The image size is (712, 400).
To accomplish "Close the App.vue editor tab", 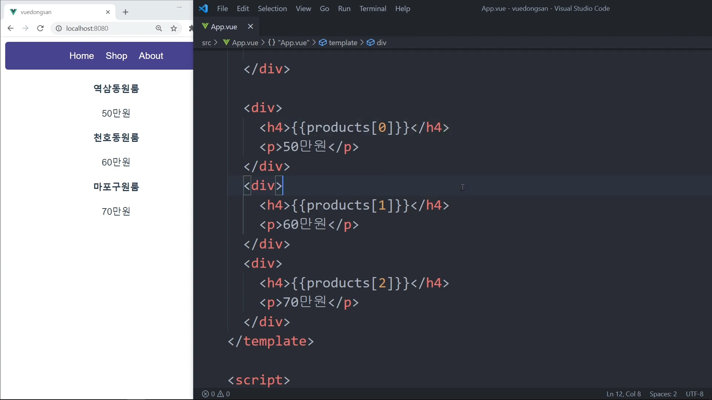I will tap(250, 26).
